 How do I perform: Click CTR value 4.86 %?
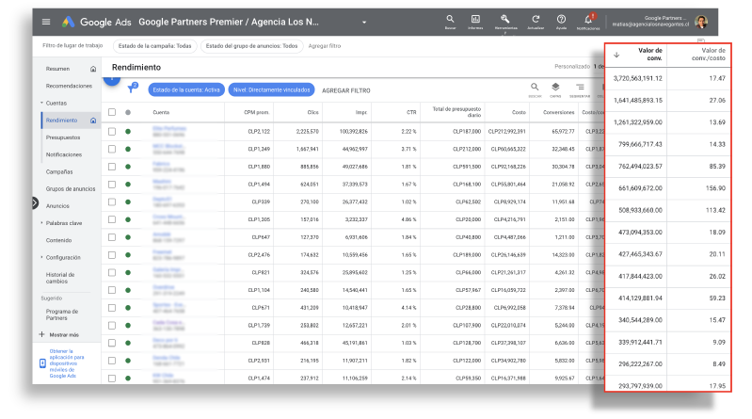(408, 219)
